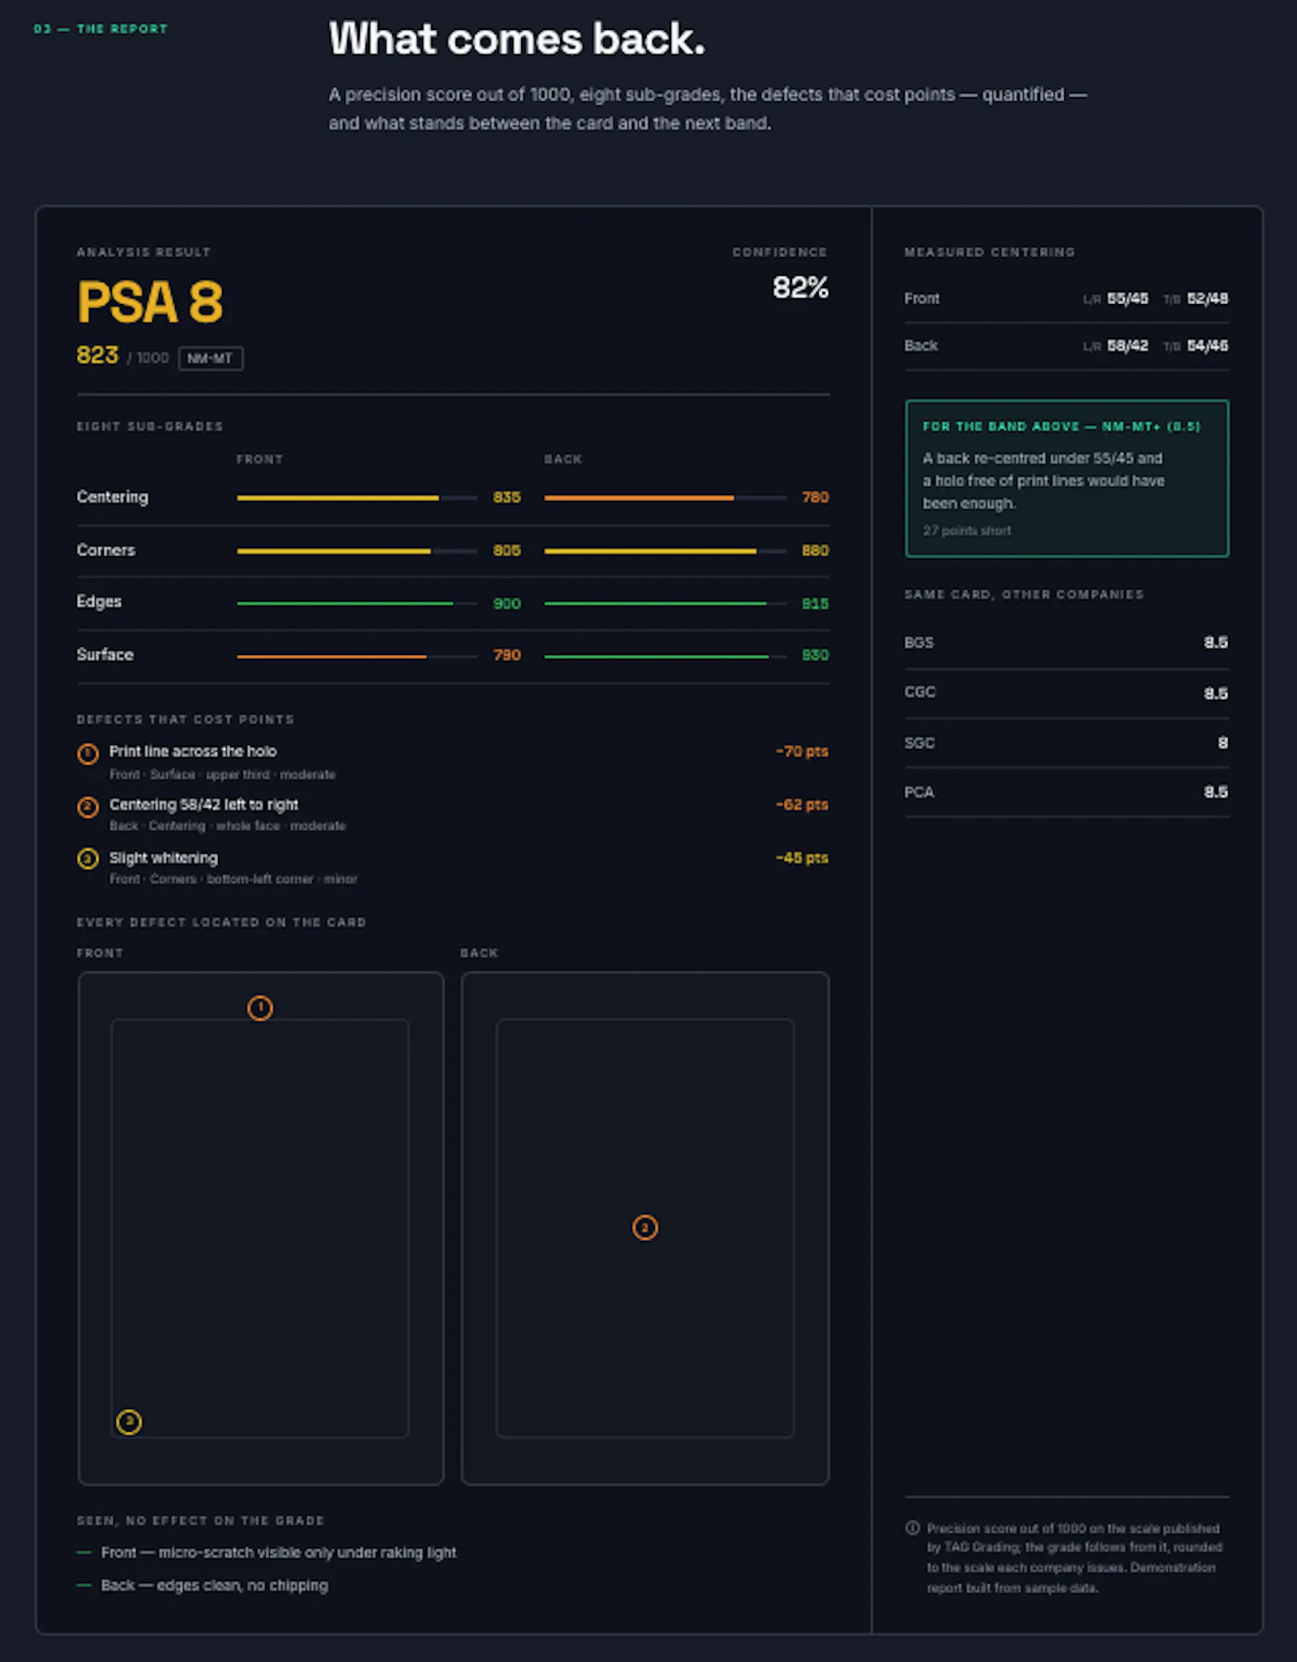Click the back Centering bar at 780
The height and width of the screenshot is (1662, 1297).
pos(665,498)
